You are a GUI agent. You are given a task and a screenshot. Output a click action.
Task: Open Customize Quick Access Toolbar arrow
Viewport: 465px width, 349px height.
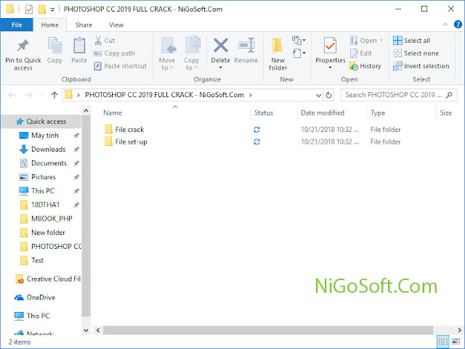(x=52, y=9)
